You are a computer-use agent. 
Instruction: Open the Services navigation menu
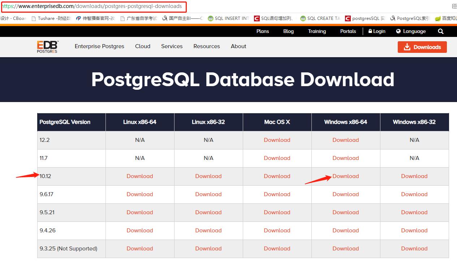click(172, 46)
